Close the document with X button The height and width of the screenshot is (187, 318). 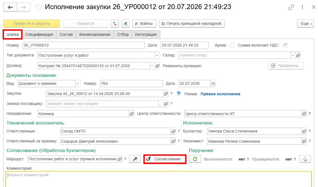tap(314, 7)
